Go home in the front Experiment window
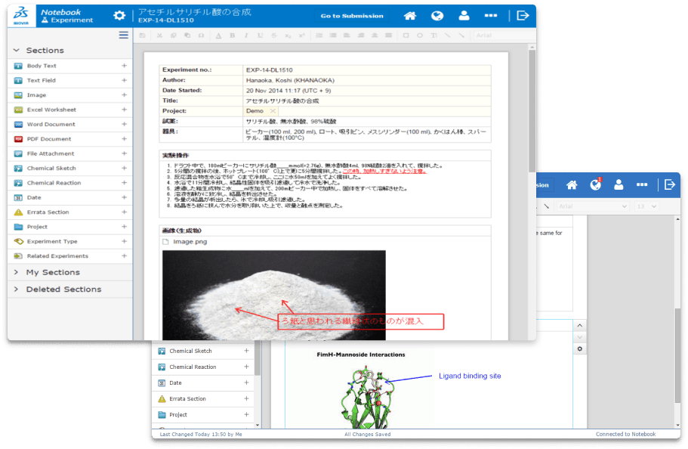The image size is (688, 449). [410, 16]
